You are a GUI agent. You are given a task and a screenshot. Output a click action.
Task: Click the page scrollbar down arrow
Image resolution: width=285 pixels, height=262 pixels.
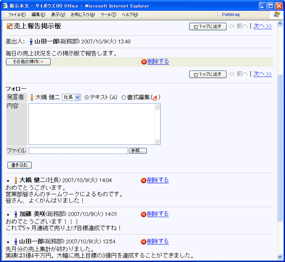tap(280, 257)
